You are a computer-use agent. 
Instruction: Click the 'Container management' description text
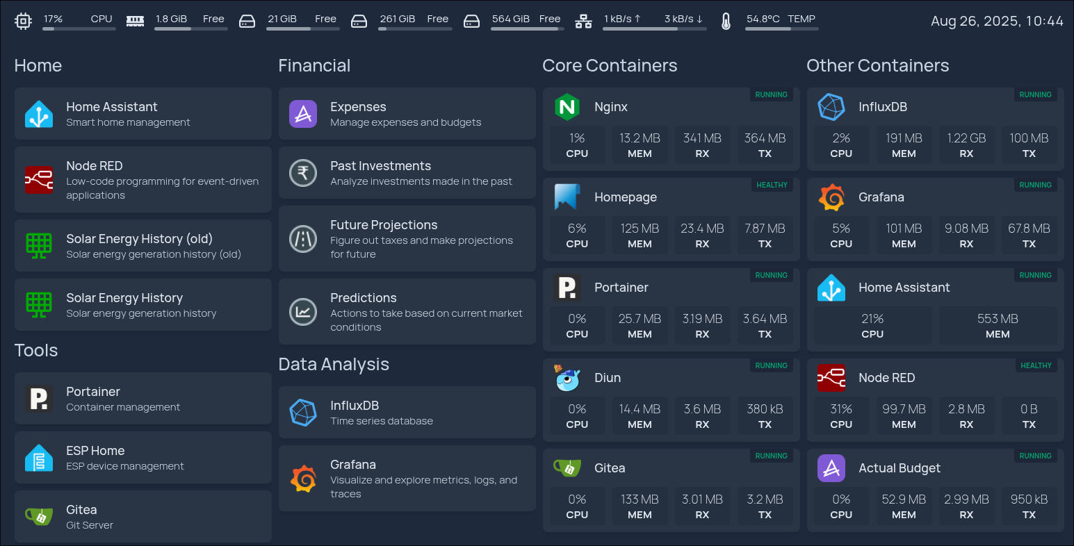coord(123,407)
